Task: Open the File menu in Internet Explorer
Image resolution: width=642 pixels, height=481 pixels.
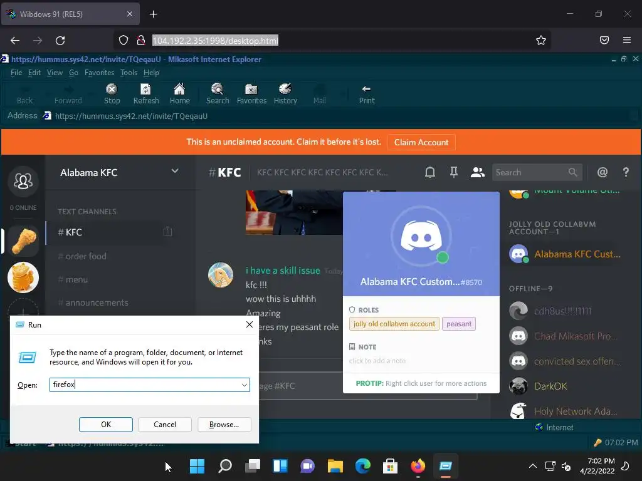Action: [16, 73]
